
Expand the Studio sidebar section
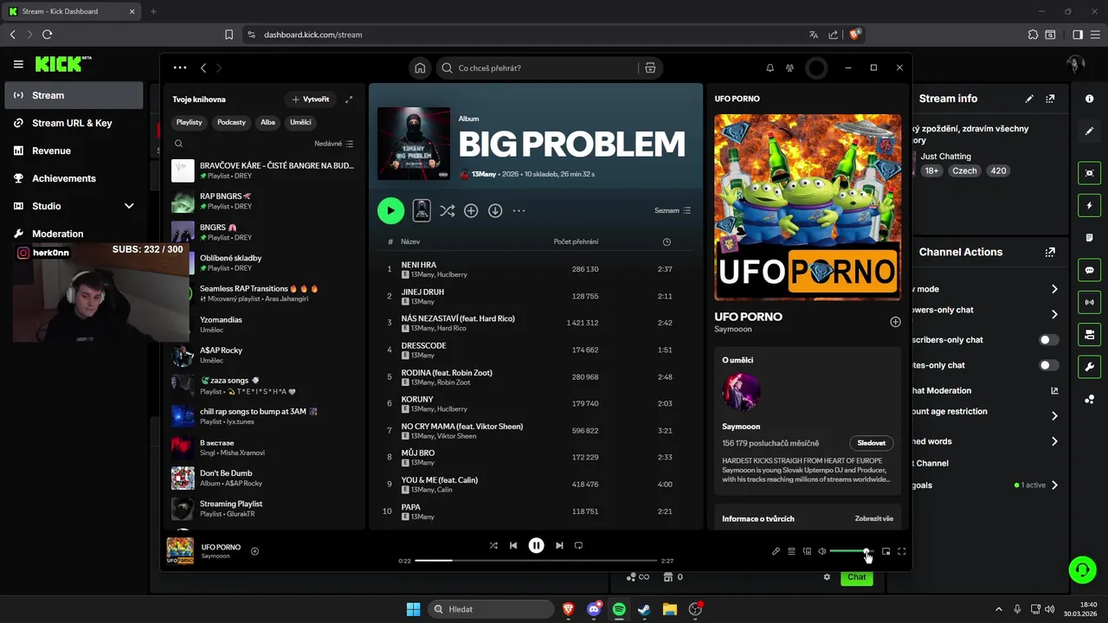[x=129, y=206]
